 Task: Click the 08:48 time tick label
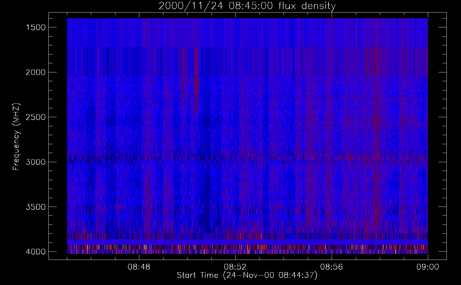139,267
